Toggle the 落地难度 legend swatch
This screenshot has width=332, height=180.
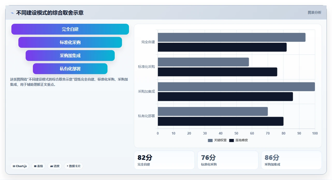tap(232, 140)
